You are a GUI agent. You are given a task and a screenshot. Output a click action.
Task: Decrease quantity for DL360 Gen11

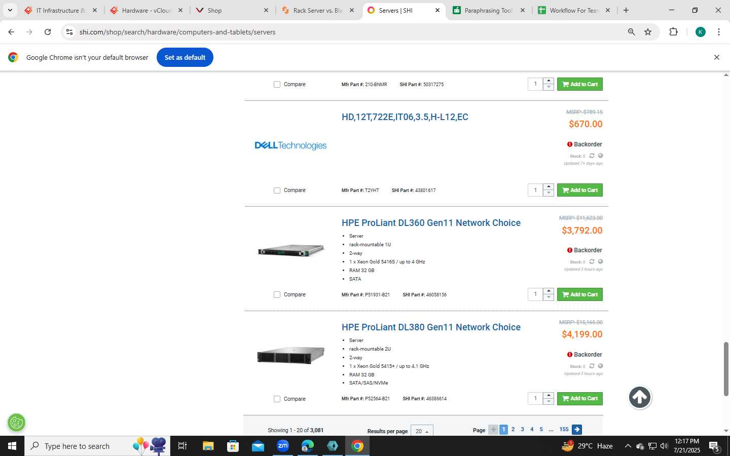[x=549, y=297]
